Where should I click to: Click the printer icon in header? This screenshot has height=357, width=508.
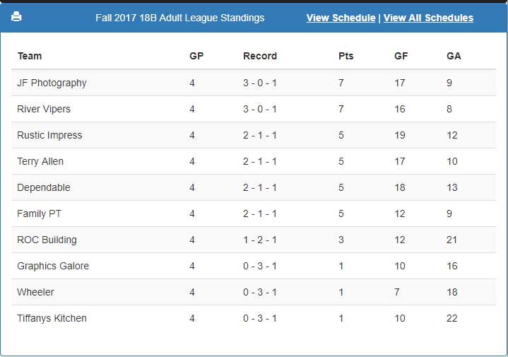coord(16,16)
